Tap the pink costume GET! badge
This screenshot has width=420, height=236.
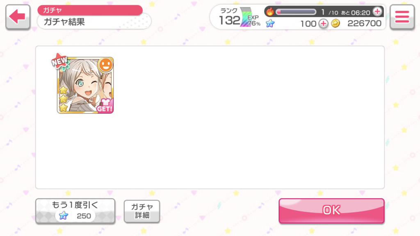click(105, 105)
